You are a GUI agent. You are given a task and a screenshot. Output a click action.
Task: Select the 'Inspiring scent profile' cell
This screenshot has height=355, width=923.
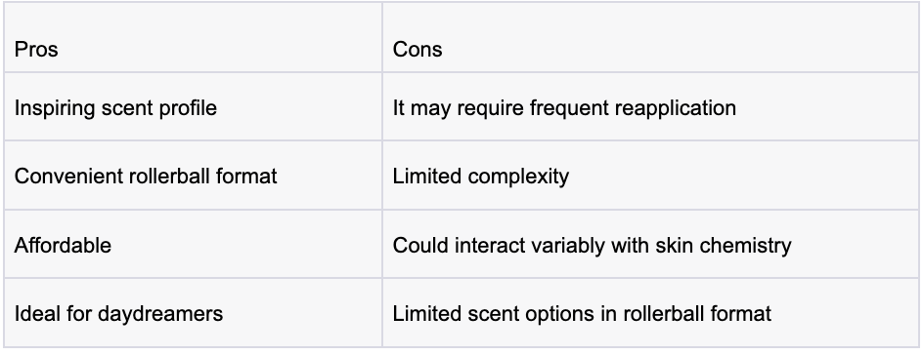[193, 107]
